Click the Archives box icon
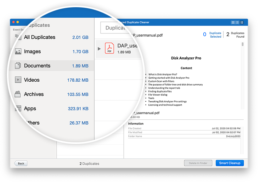Screen dimensions: 258x182 18,94
